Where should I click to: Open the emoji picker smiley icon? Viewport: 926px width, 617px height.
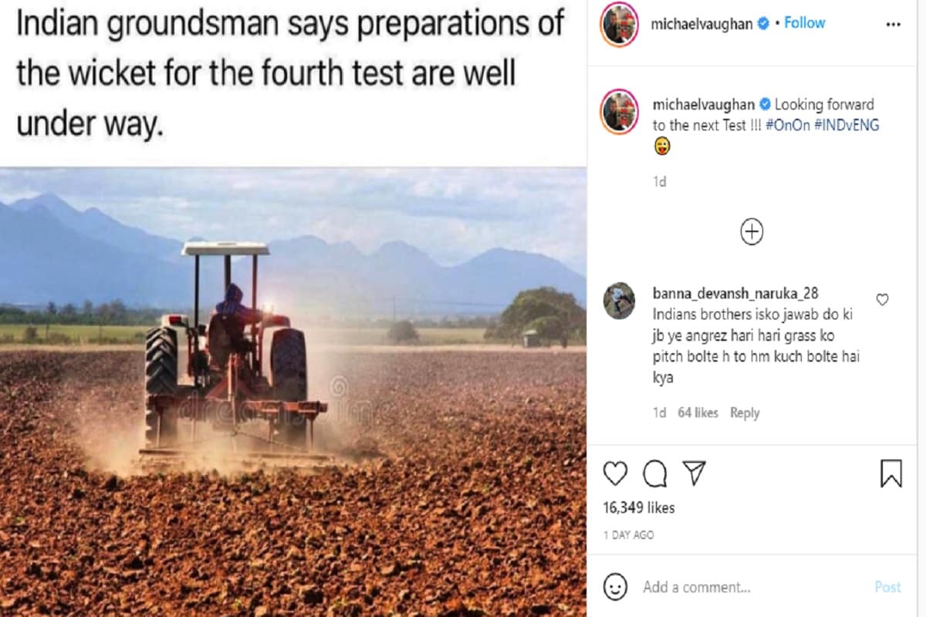pyautogui.click(x=615, y=587)
